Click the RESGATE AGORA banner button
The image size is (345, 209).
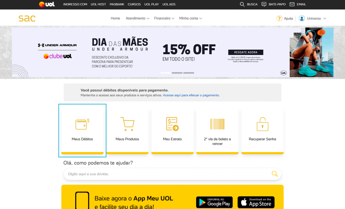coord(246,52)
